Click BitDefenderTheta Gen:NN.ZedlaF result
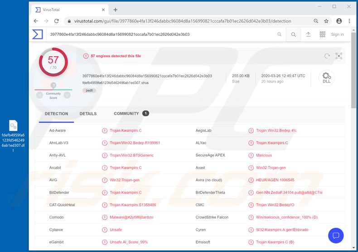 289,193
